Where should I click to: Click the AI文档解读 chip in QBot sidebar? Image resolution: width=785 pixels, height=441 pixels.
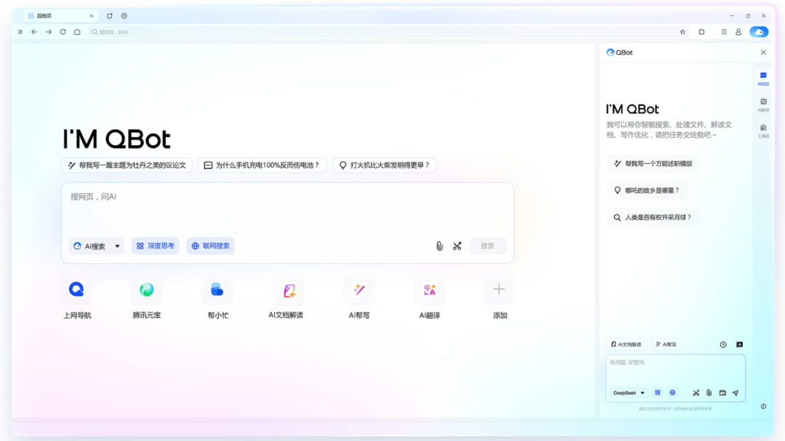pos(627,345)
